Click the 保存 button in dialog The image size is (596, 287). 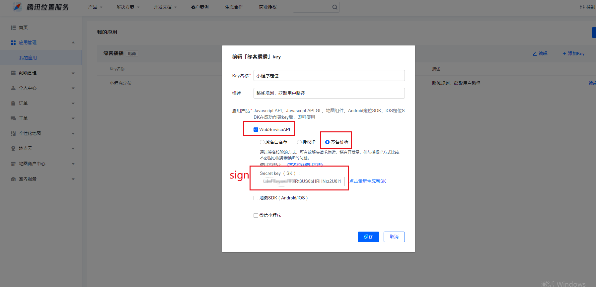pyautogui.click(x=368, y=237)
